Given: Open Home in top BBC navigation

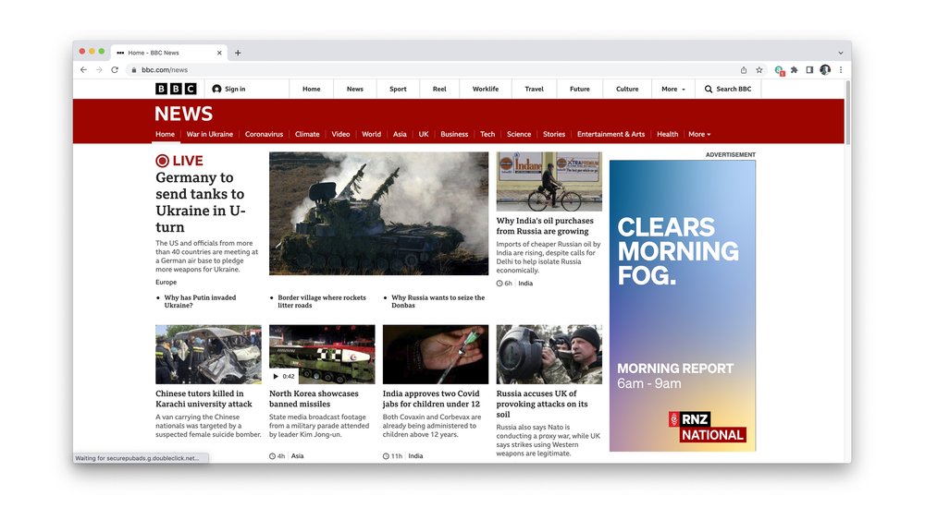Looking at the screenshot, I should click(312, 89).
